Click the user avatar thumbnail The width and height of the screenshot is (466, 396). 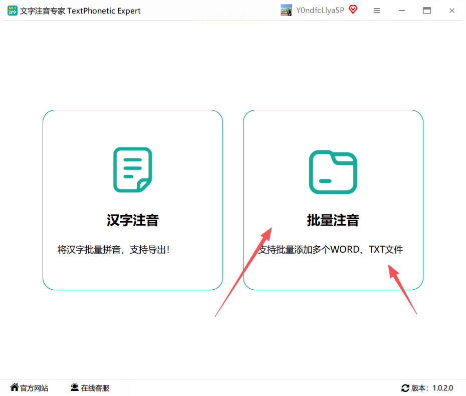pyautogui.click(x=286, y=11)
